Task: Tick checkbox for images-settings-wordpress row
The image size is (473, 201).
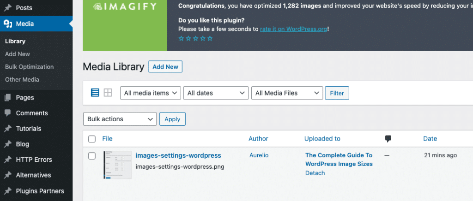Action: coord(92,156)
